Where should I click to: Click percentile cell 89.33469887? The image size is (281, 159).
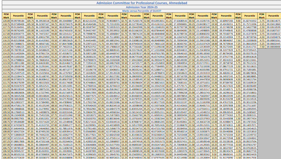[66, 21]
